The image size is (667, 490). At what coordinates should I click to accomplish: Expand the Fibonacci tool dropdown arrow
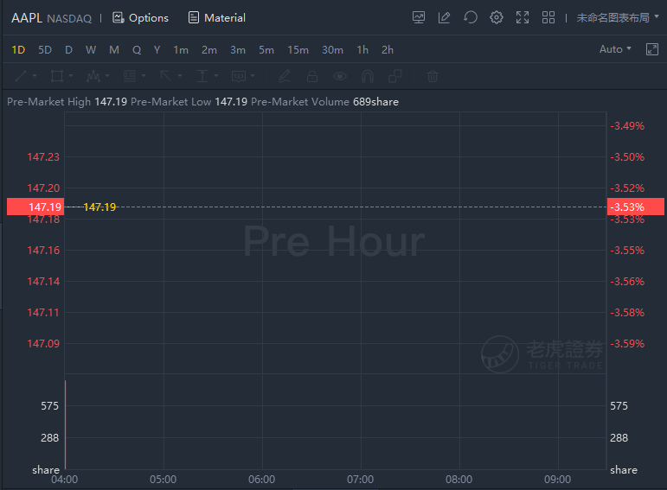[144, 76]
